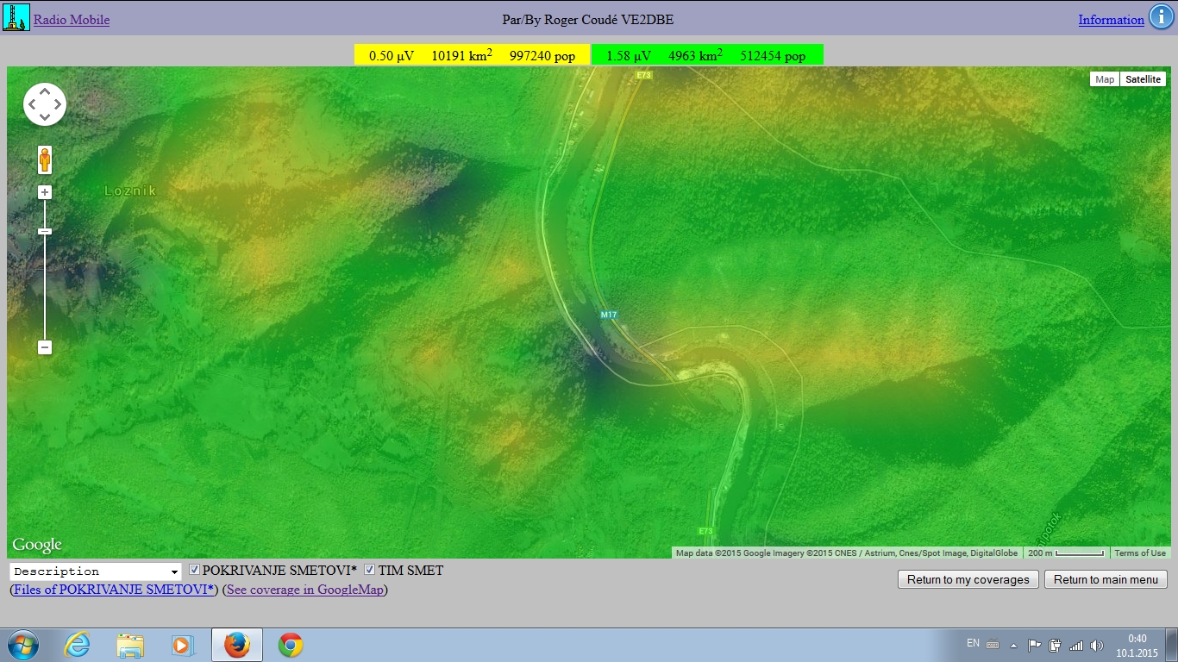Open Files of POKRIVANJE SMETOVI* link
The image size is (1178, 662).
[x=114, y=590]
